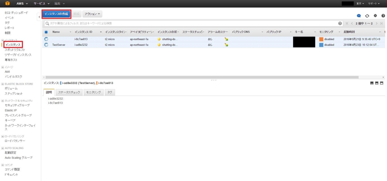The image size is (387, 181).
Task: Collapse the left navigation sidebar arrow
Action: [39, 17]
